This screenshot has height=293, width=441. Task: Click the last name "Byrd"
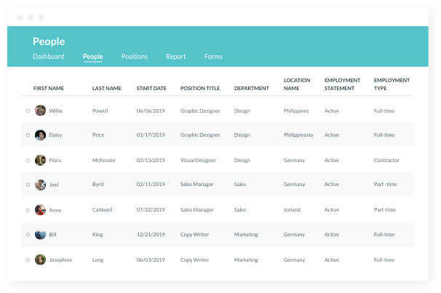pos(98,185)
